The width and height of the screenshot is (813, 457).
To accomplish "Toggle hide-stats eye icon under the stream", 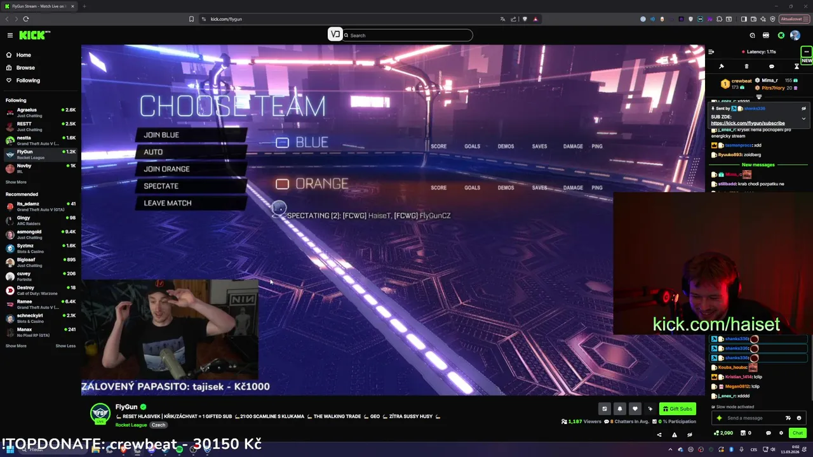I will click(x=690, y=435).
